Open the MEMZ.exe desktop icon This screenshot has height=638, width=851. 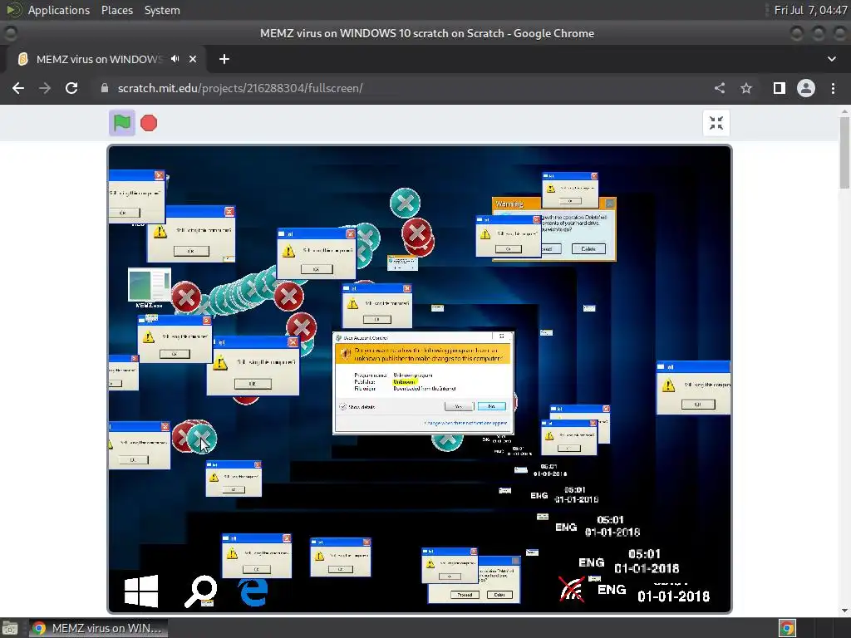pos(150,288)
